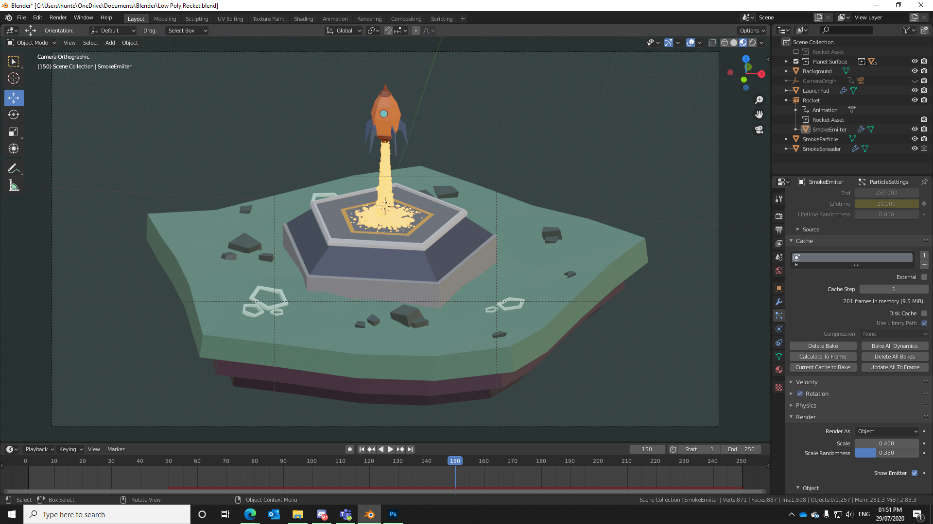Hide the LaunchPad object using its eye icon
This screenshot has width=933, height=524.
[x=914, y=91]
